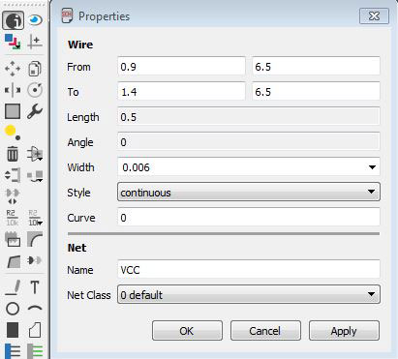Select the Gateswap tool
Image resolution: width=398 pixels, height=359 pixels.
click(x=13, y=196)
